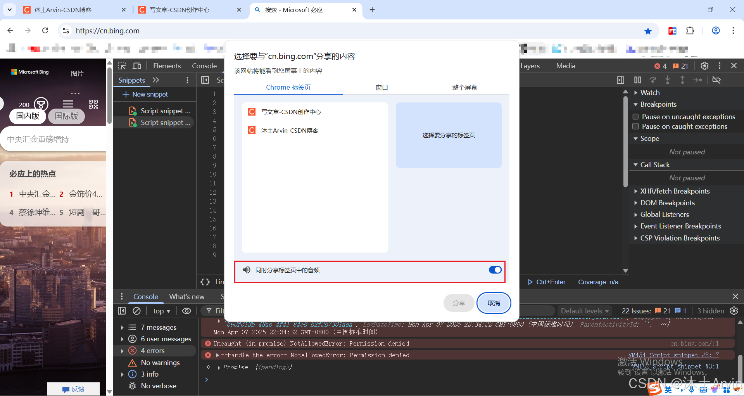744x396 pixels.
Task: Open the Media panel tab
Action: pyautogui.click(x=566, y=66)
